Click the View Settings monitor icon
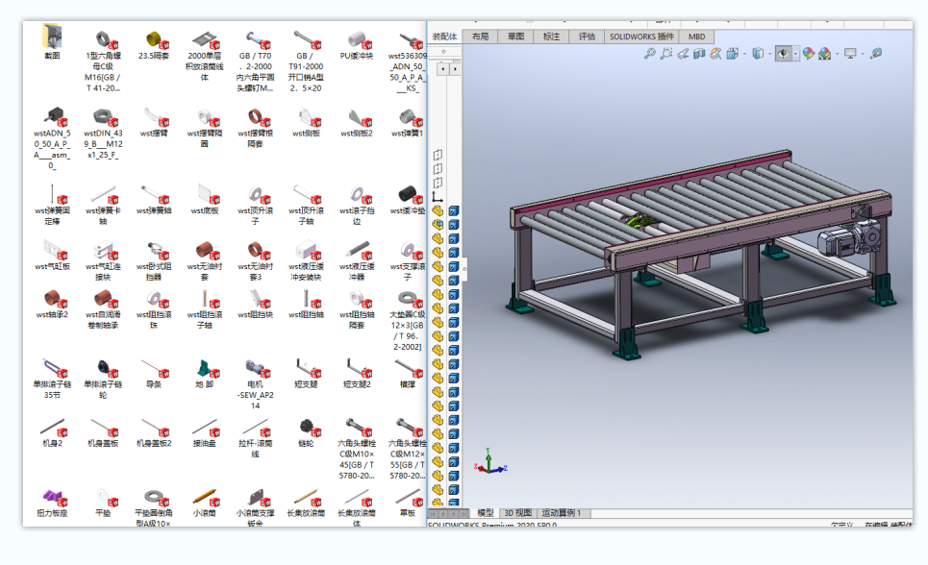The image size is (928, 565). pyautogui.click(x=850, y=54)
